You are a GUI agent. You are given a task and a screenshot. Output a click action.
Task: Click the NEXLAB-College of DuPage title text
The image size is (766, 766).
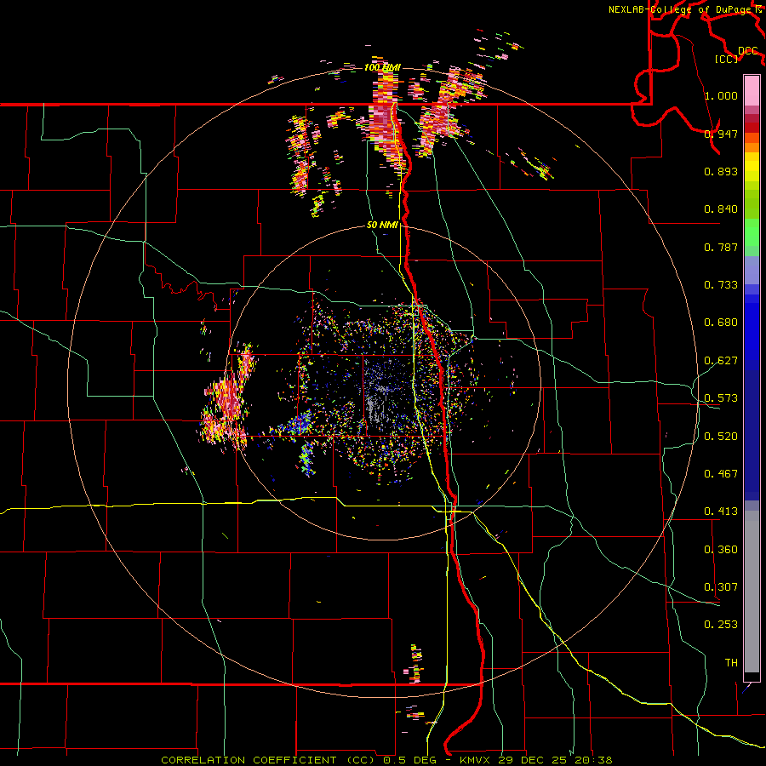[x=682, y=9]
